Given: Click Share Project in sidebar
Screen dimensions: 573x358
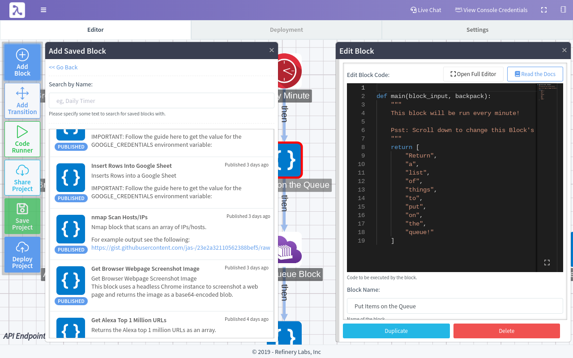Looking at the screenshot, I should [x=22, y=178].
